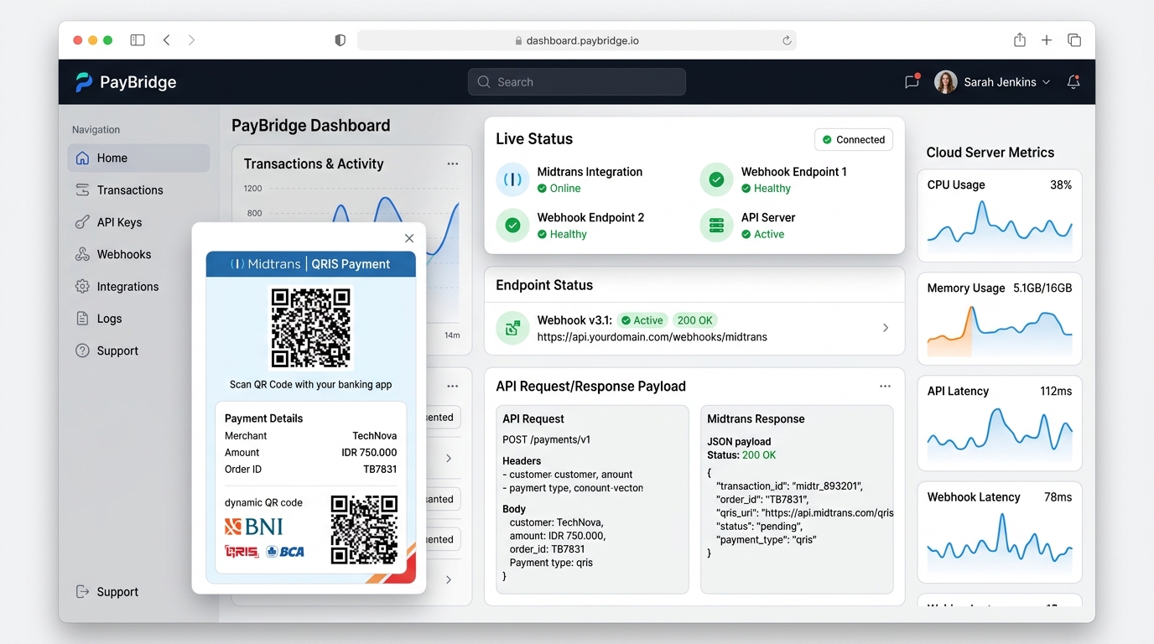Viewport: 1154px width, 644px height.
Task: Reload the page with the refresh icon
Action: [x=787, y=40]
